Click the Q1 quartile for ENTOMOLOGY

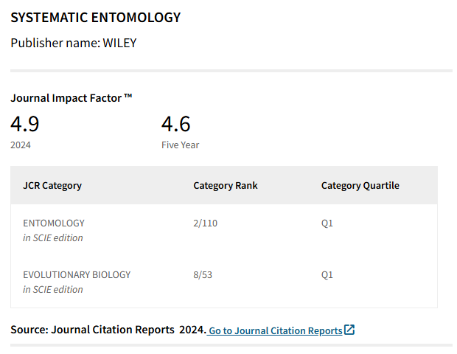[x=327, y=223]
